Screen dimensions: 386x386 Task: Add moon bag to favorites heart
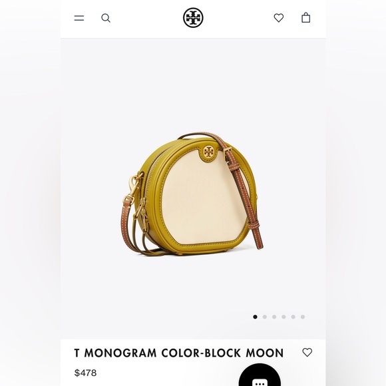click(307, 352)
